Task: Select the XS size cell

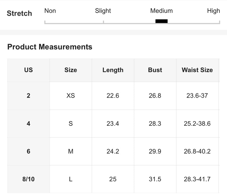Action: pyautogui.click(x=71, y=96)
